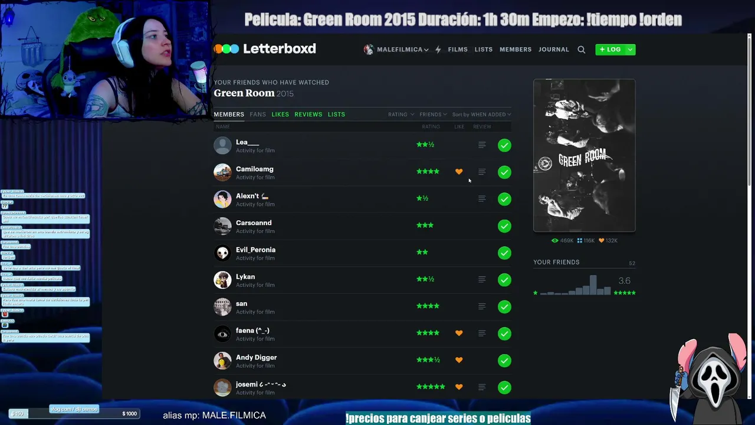
Task: Open the YOUR FRIENDS ratings heading
Action: coord(556,262)
